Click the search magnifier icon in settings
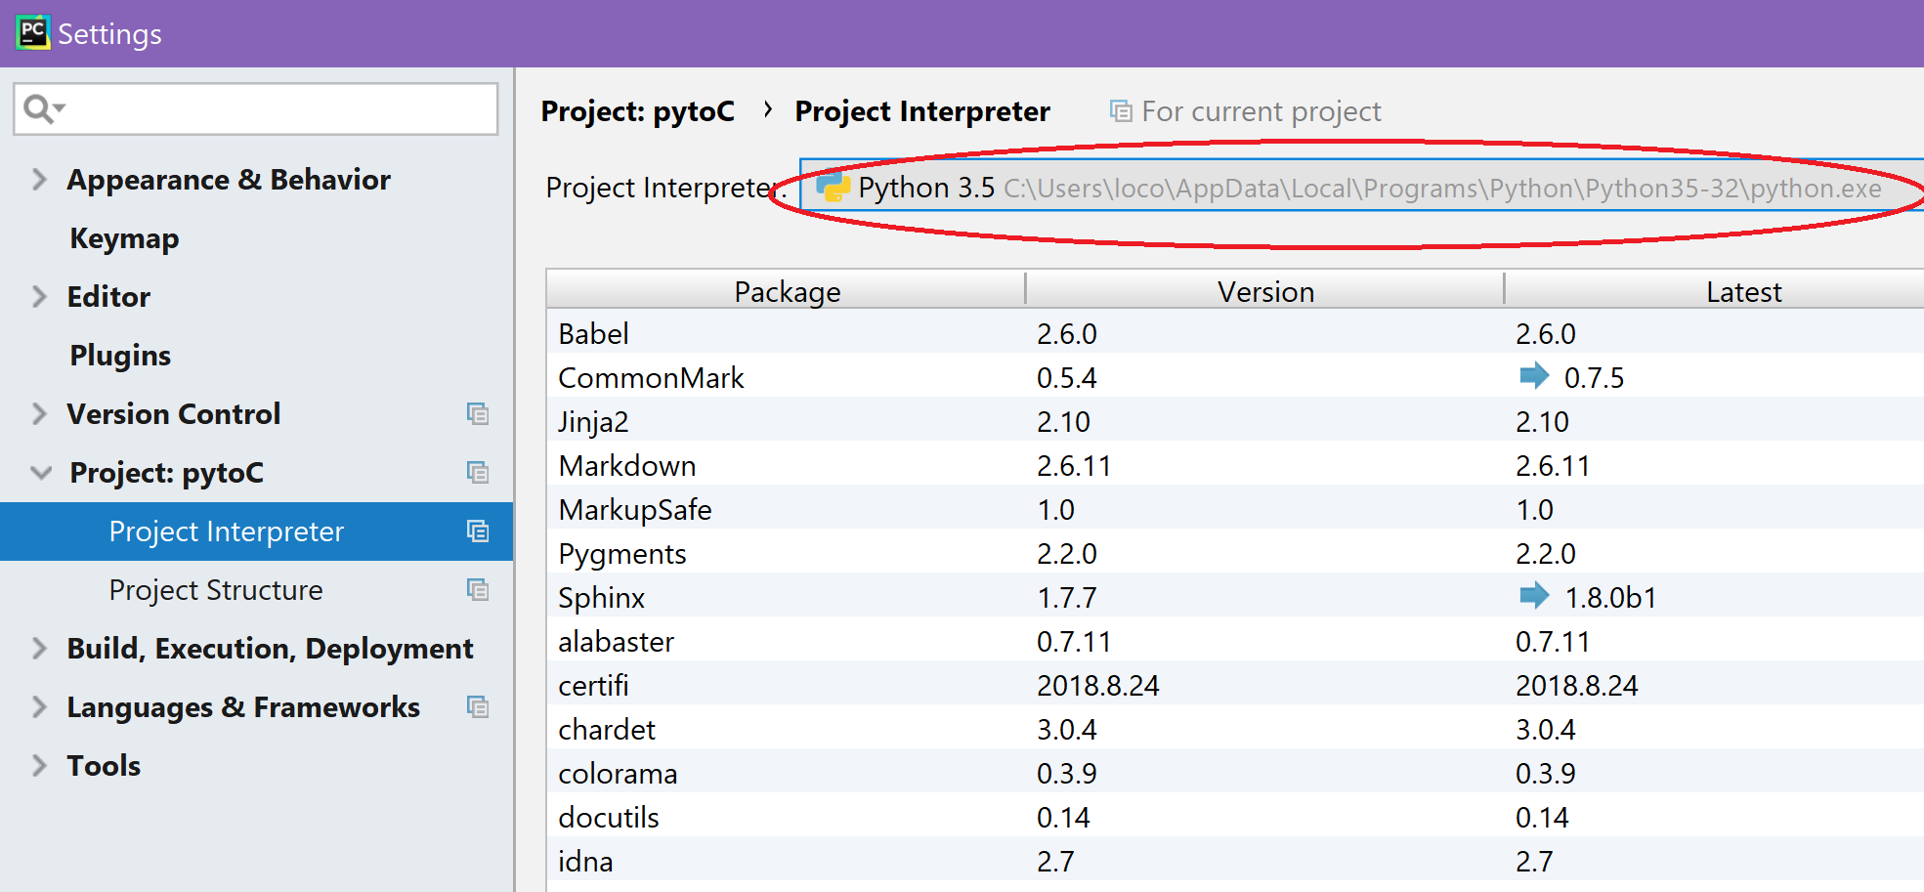 click(x=43, y=108)
